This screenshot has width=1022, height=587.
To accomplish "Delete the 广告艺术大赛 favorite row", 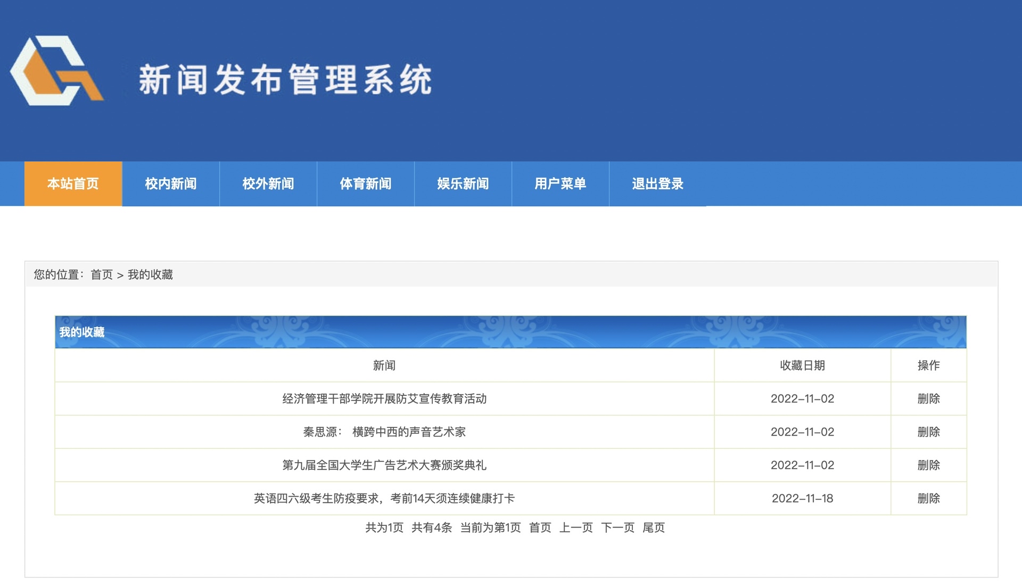I will point(928,465).
